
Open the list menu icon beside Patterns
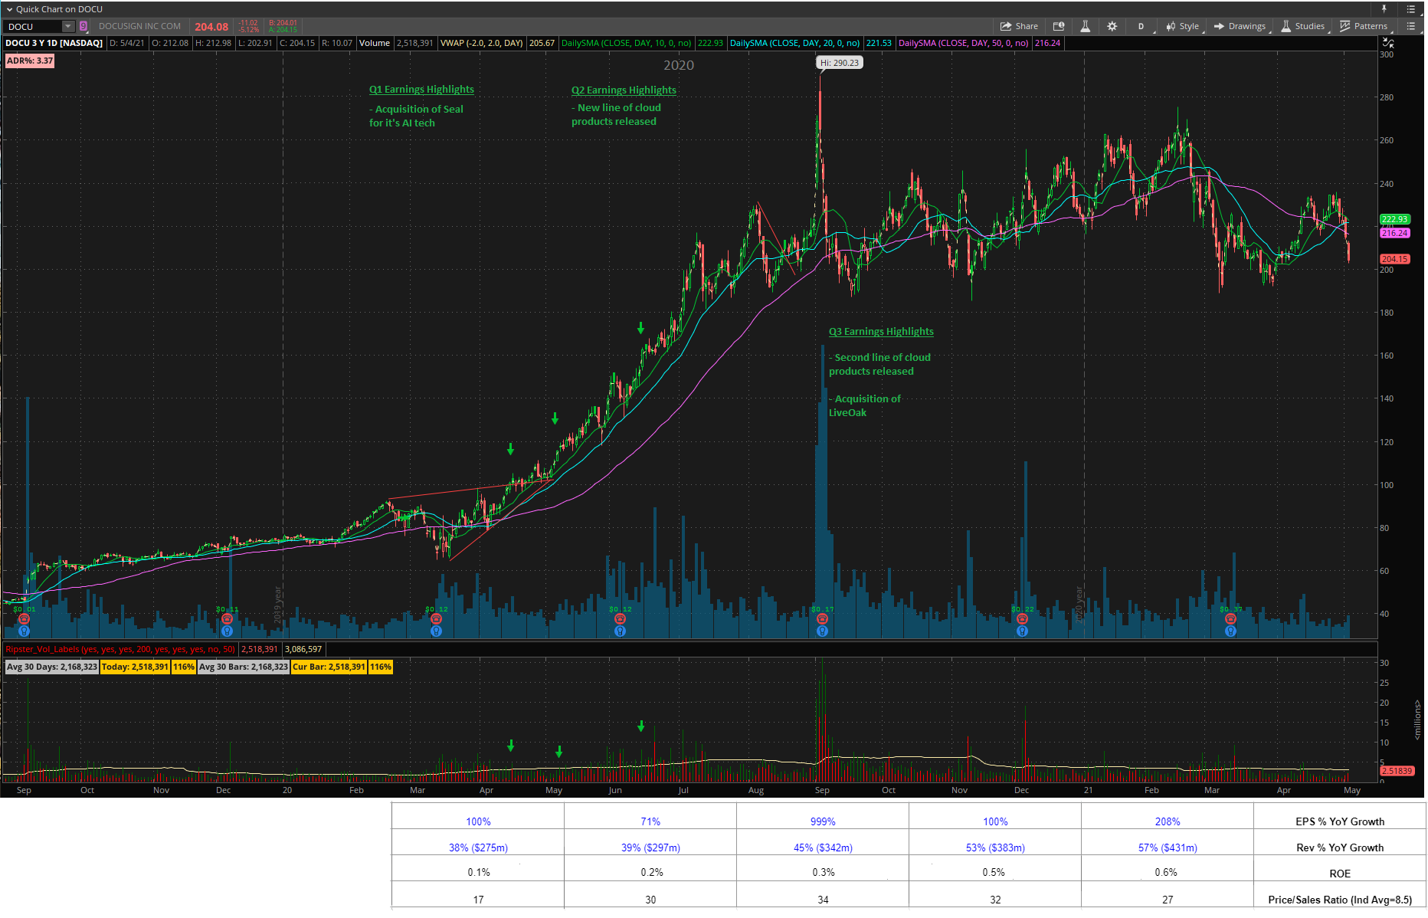click(1410, 26)
